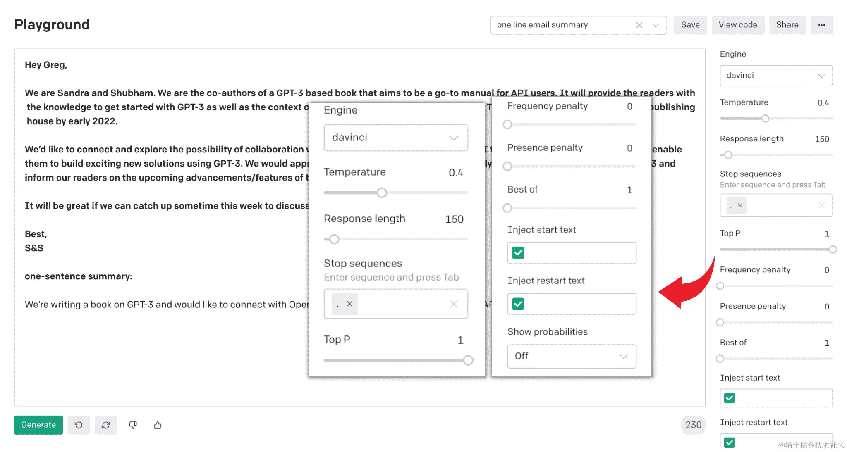Click the Presence penalty slider handle in sidebar
Image resolution: width=847 pixels, height=452 pixels.
point(720,322)
